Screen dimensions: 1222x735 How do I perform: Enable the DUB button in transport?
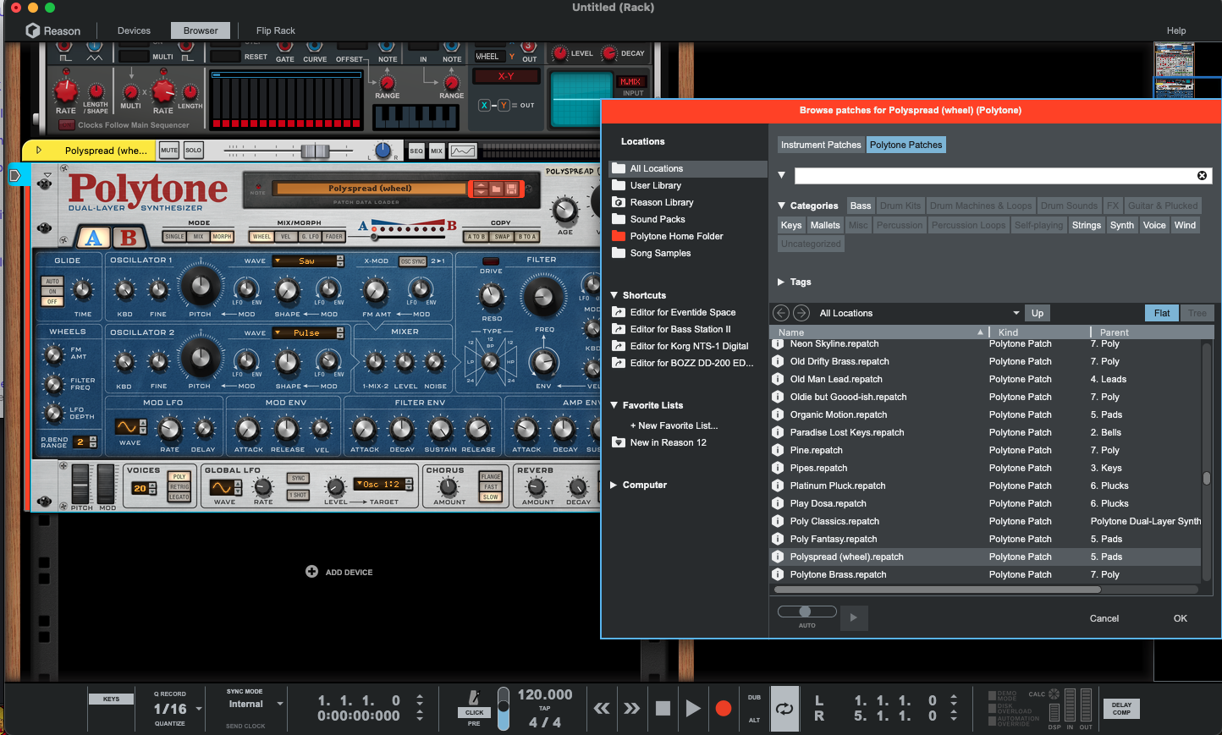(x=754, y=698)
